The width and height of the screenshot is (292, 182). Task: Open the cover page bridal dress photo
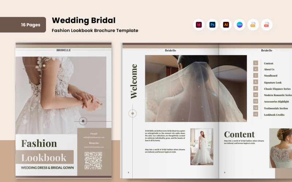(61, 95)
